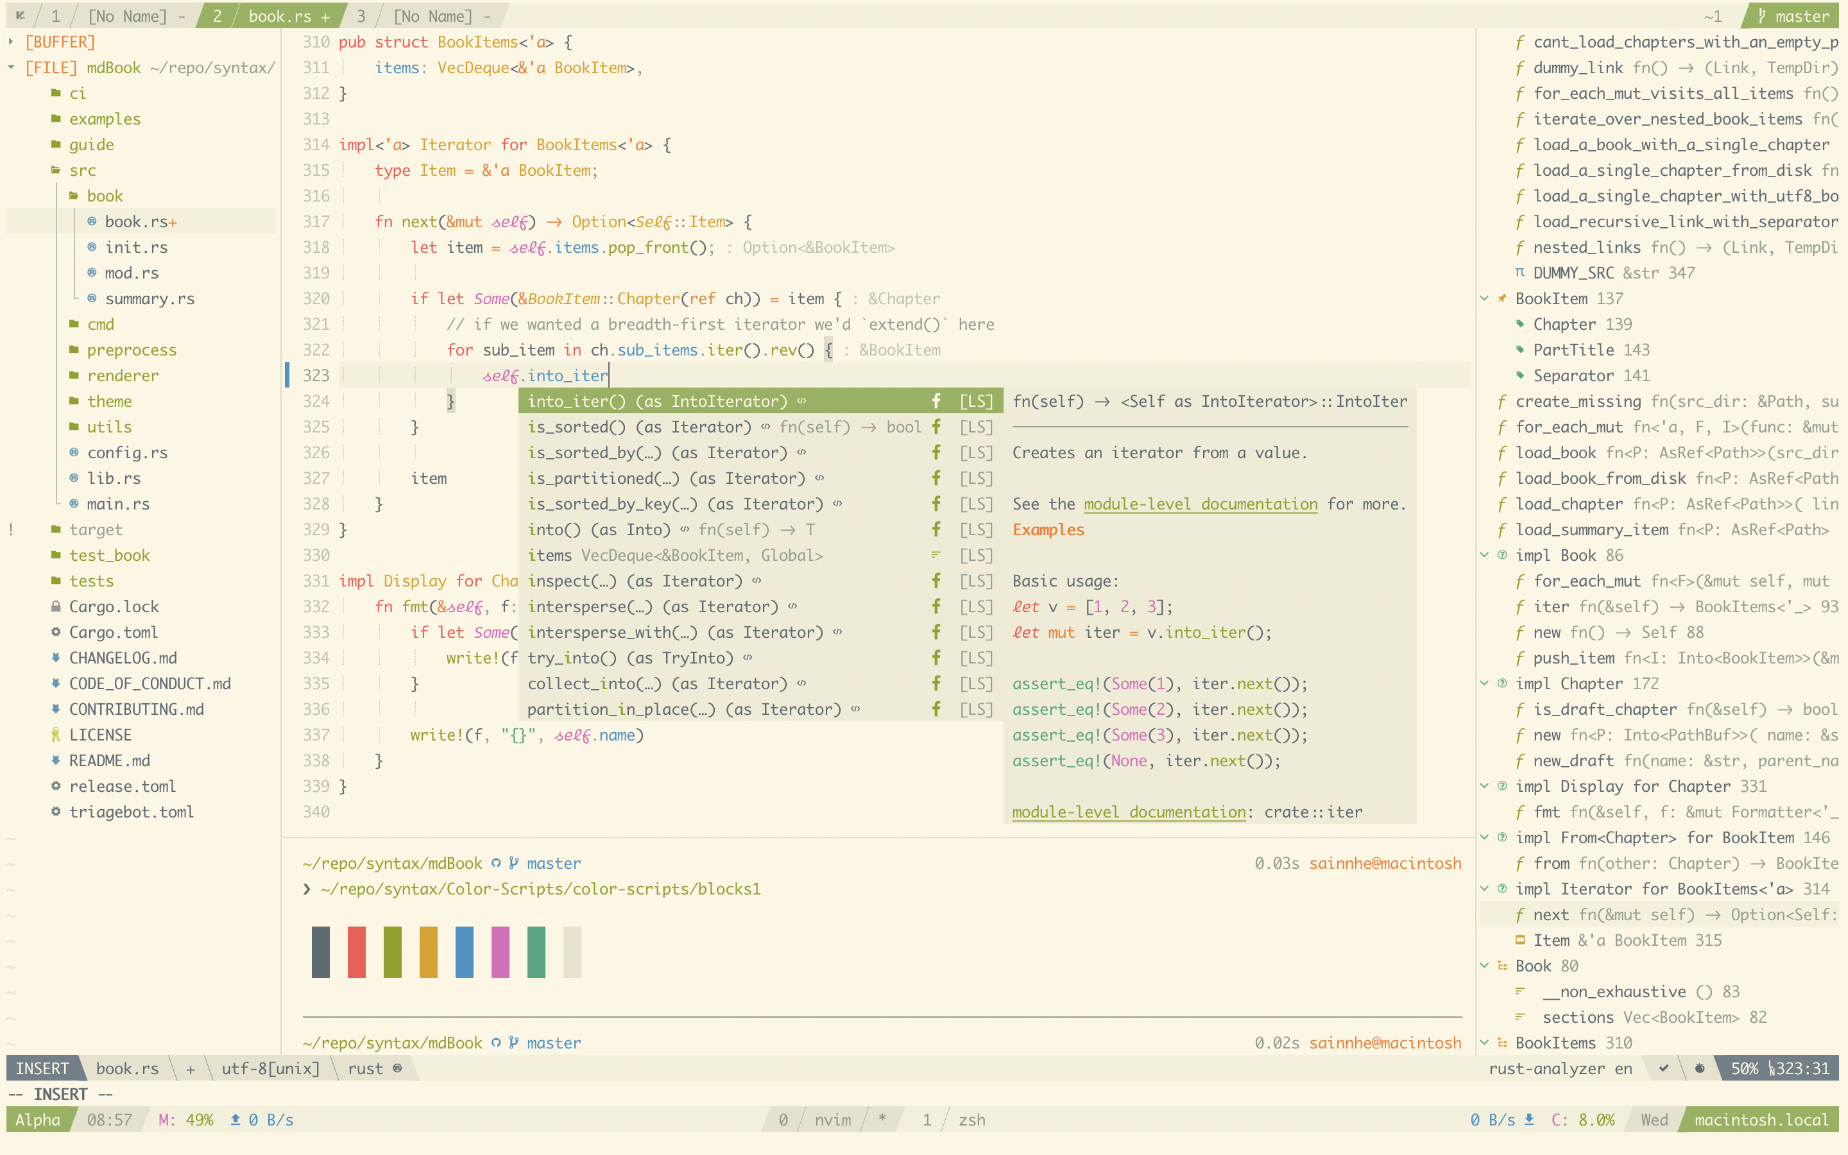Click the gear icon beside triagebot.toml

[56, 812]
